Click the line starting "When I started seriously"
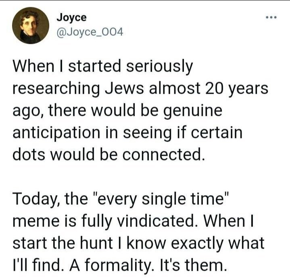Image resolution: width=290 pixels, height=278 pixels. point(103,67)
